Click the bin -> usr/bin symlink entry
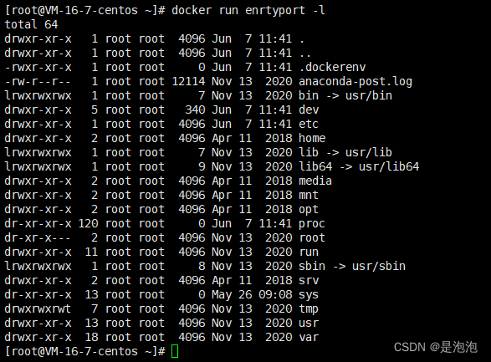The image size is (491, 362). [x=345, y=95]
